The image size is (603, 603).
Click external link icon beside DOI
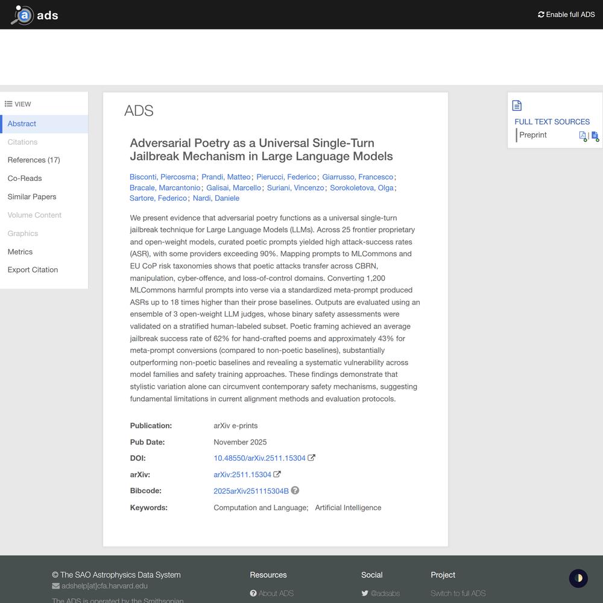pos(311,458)
